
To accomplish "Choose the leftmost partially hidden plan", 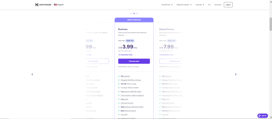I will point(97,61).
